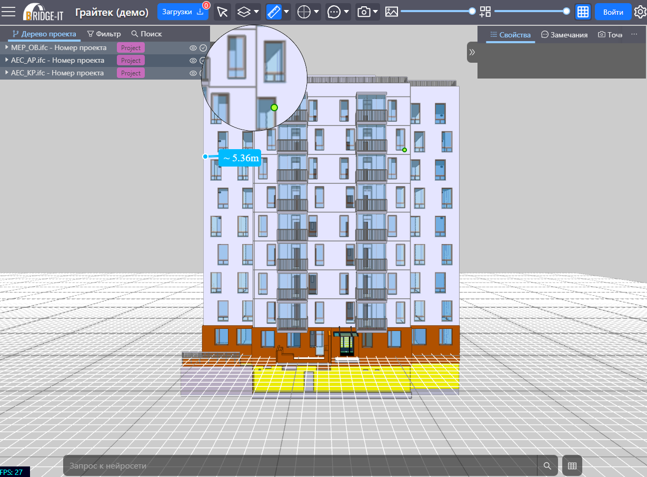Hide MEP_OB.ifc using its eye icon
This screenshot has width=647, height=477.
[193, 48]
